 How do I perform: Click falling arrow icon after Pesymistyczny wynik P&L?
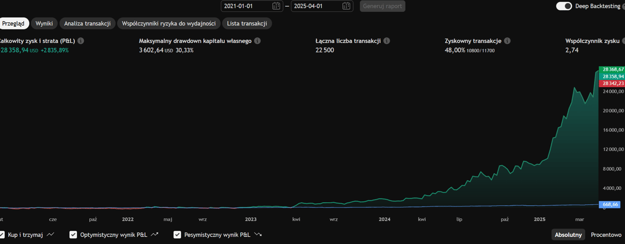258,235
